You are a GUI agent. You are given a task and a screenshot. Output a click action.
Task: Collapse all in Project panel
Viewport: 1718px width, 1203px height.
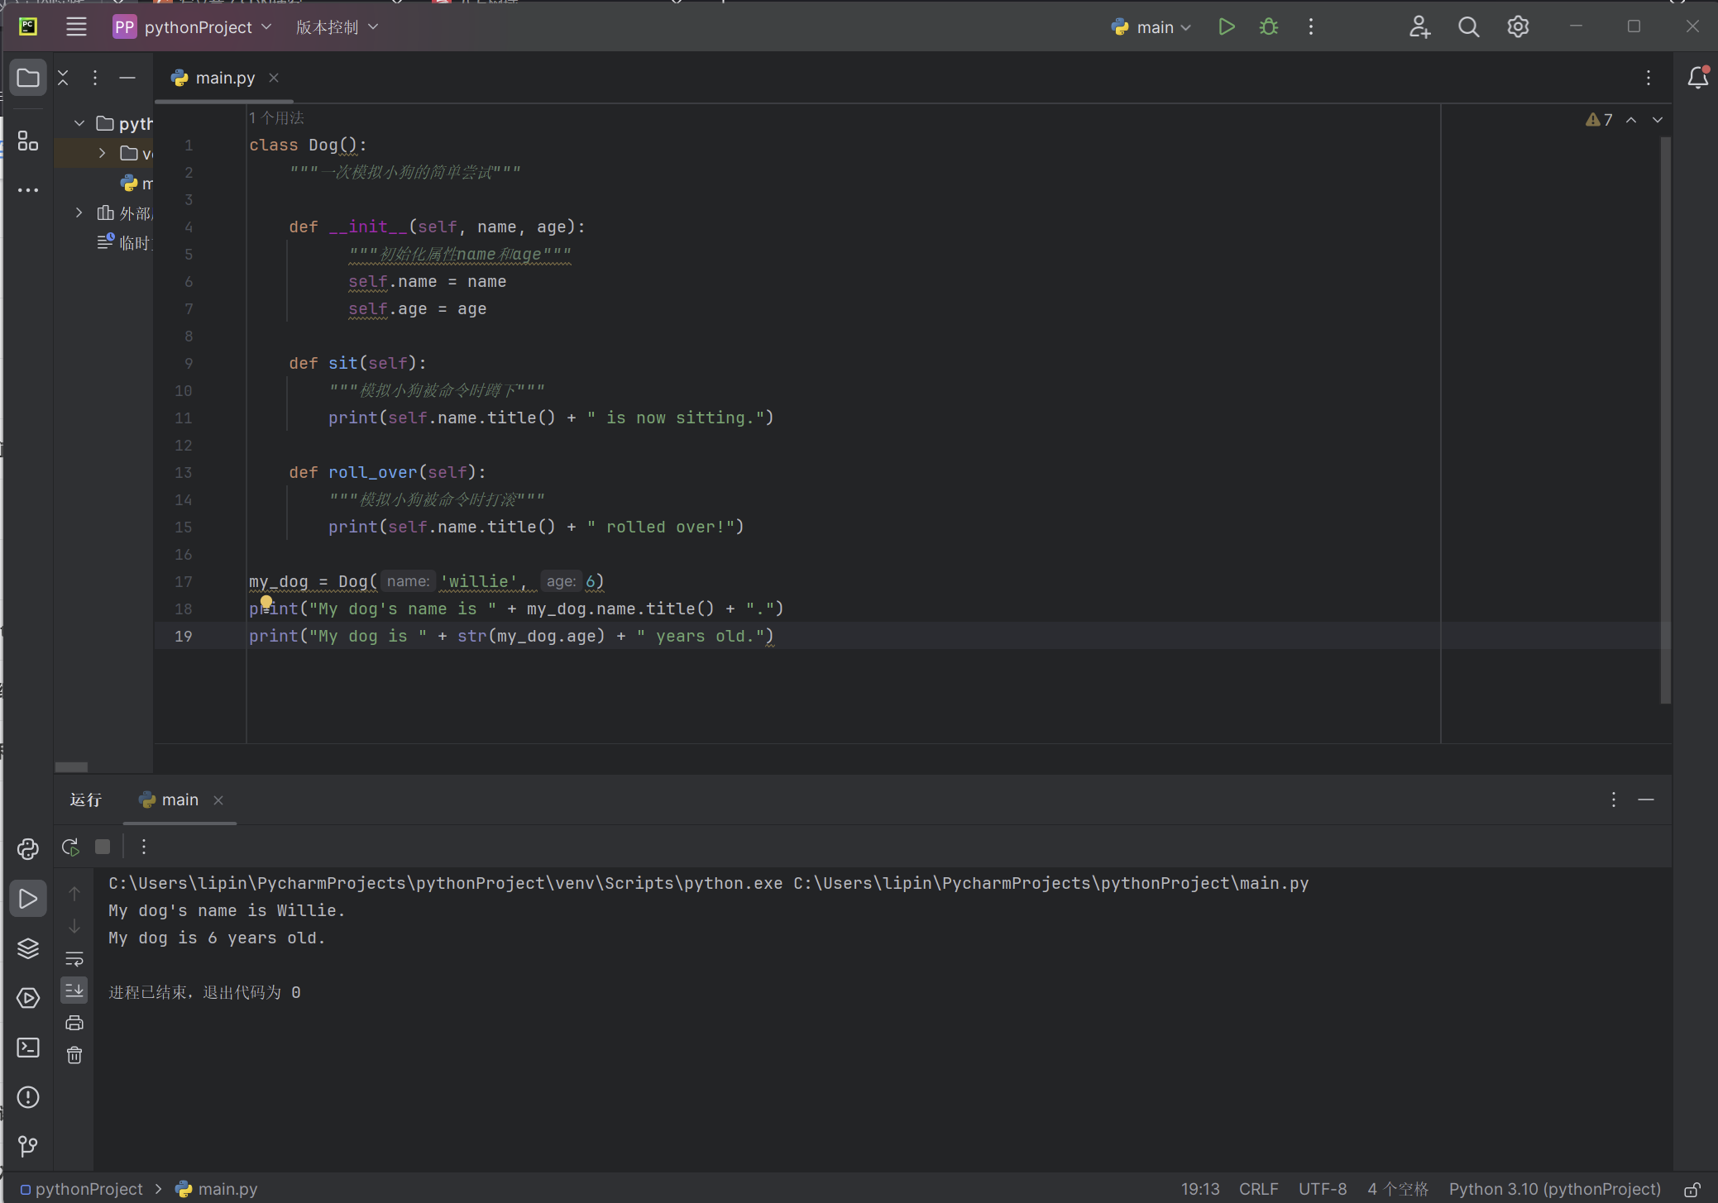coord(63,78)
